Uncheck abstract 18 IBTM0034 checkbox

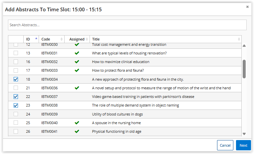point(16,79)
